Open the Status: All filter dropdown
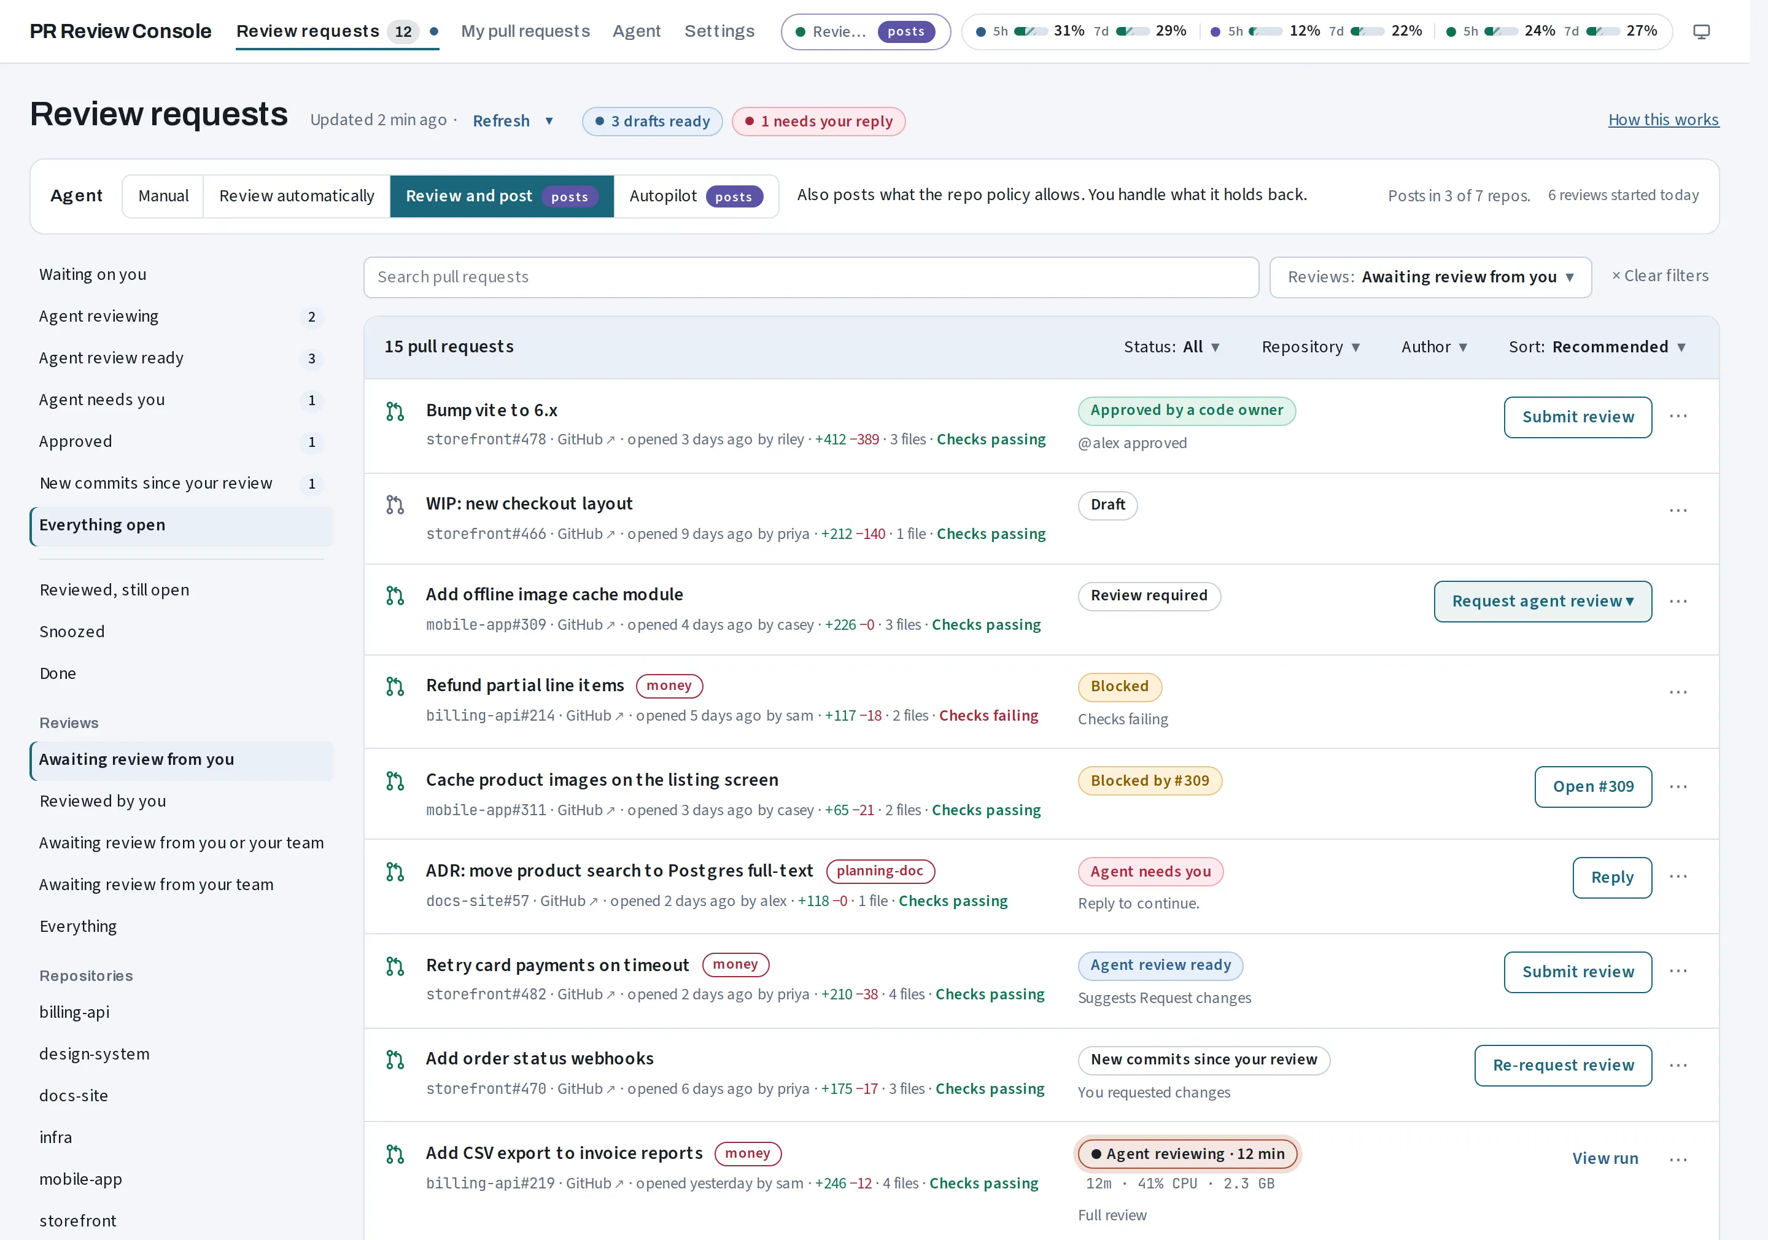 pyautogui.click(x=1171, y=347)
